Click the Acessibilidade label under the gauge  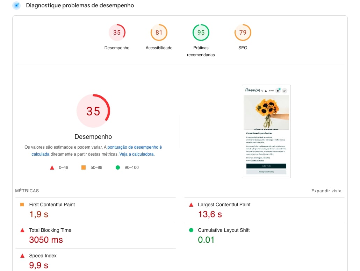point(159,48)
